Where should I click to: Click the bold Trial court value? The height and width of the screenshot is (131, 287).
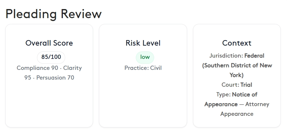(246, 85)
